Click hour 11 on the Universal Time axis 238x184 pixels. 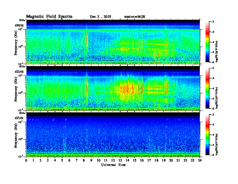pos(106,160)
